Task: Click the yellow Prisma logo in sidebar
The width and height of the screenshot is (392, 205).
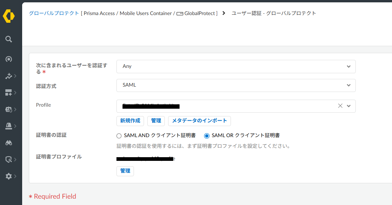Action: pos(9,16)
